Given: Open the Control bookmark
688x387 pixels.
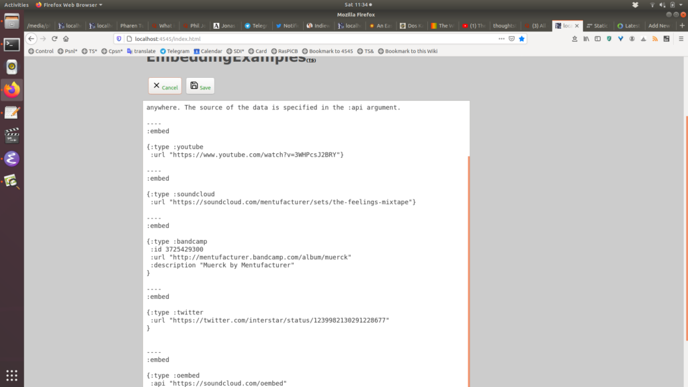Looking at the screenshot, I should pos(41,51).
